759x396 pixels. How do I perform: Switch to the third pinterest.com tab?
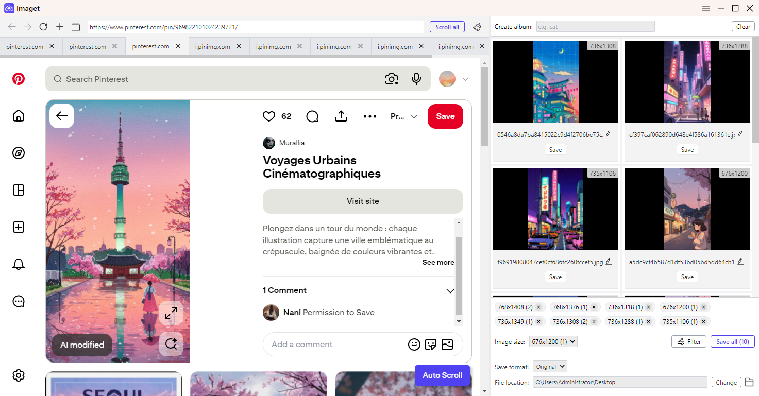pyautogui.click(x=157, y=46)
